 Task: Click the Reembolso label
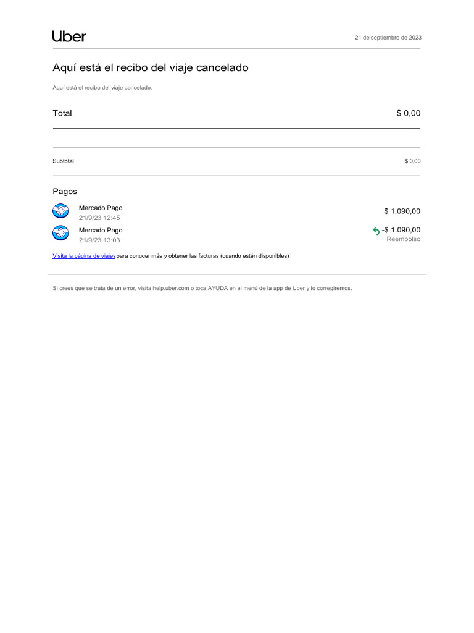point(403,239)
